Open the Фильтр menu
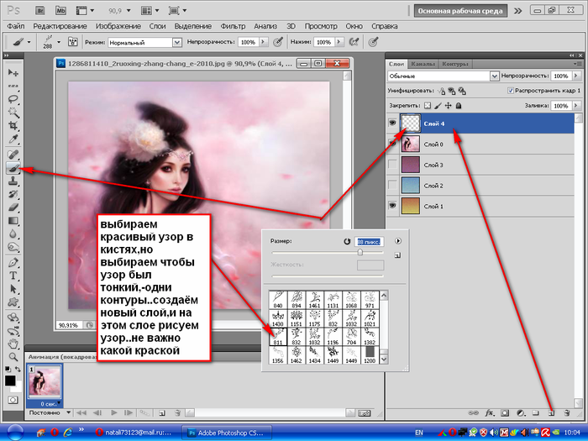588x441 pixels. pyautogui.click(x=233, y=26)
